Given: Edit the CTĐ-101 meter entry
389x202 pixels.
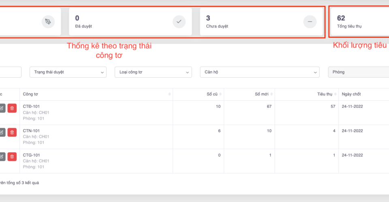Looking at the screenshot, I should [x=2, y=108].
